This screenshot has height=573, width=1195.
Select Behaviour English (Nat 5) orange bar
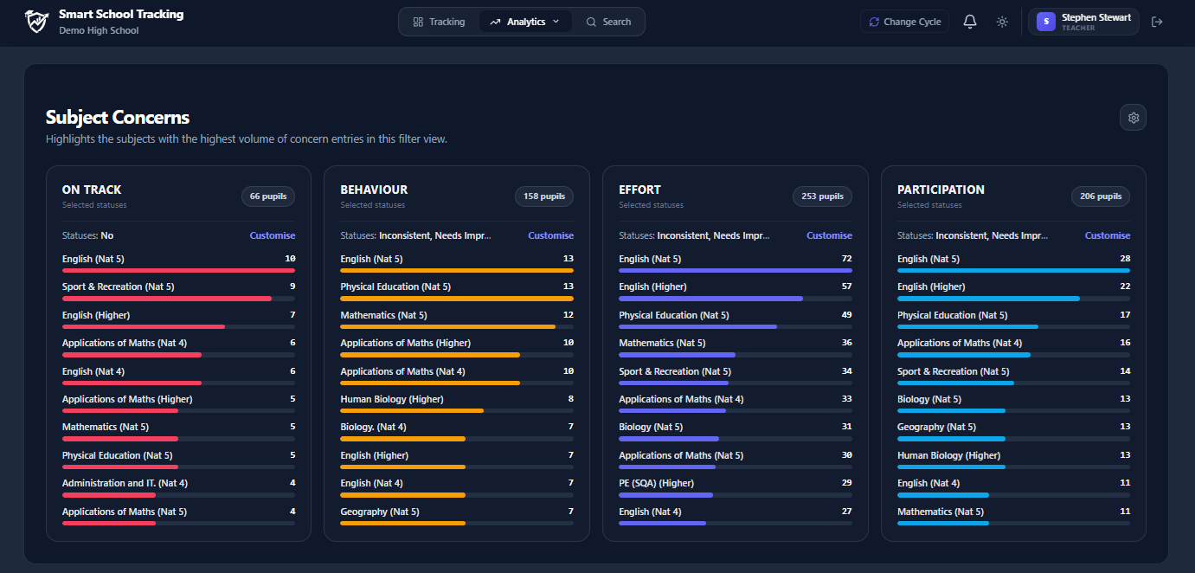point(457,271)
